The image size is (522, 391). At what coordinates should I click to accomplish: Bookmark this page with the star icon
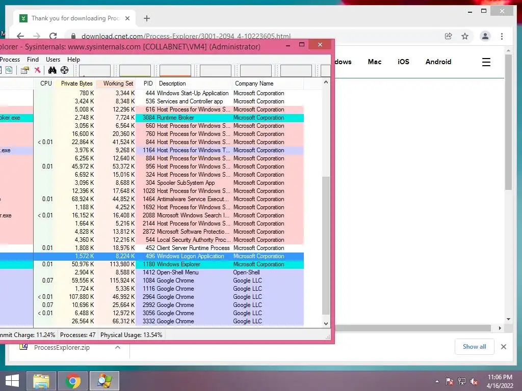point(465,36)
